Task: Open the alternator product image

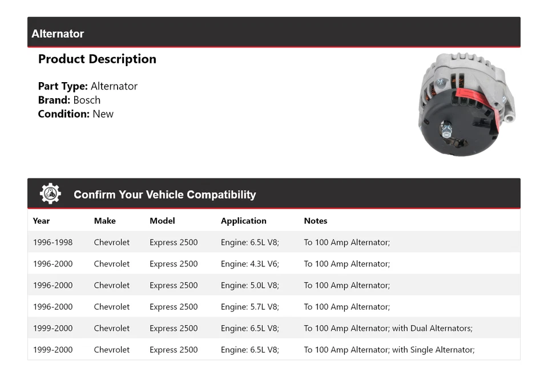Action: (x=466, y=104)
